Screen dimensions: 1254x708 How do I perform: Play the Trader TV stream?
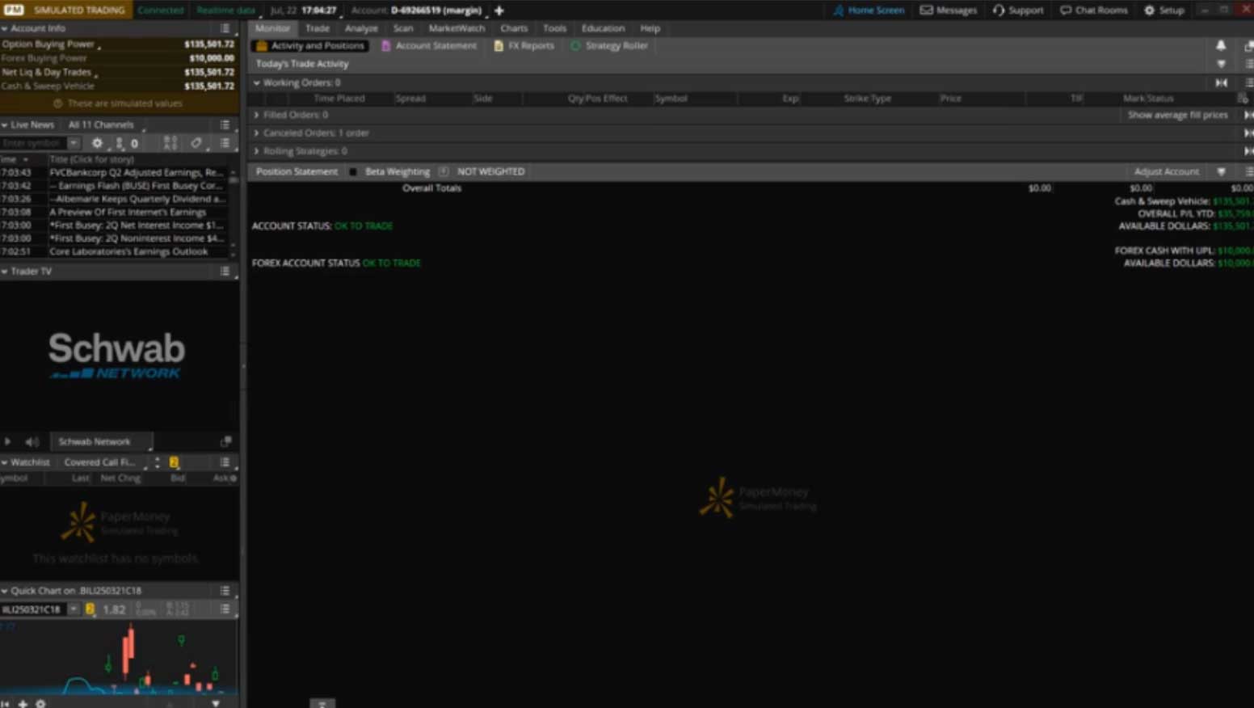tap(8, 442)
